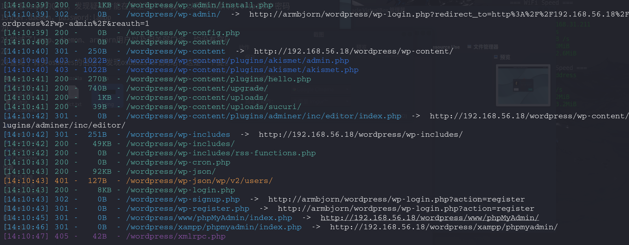Click the /wordpress/wp-register.php path
This screenshot has width=629, height=245.
pos(188,208)
